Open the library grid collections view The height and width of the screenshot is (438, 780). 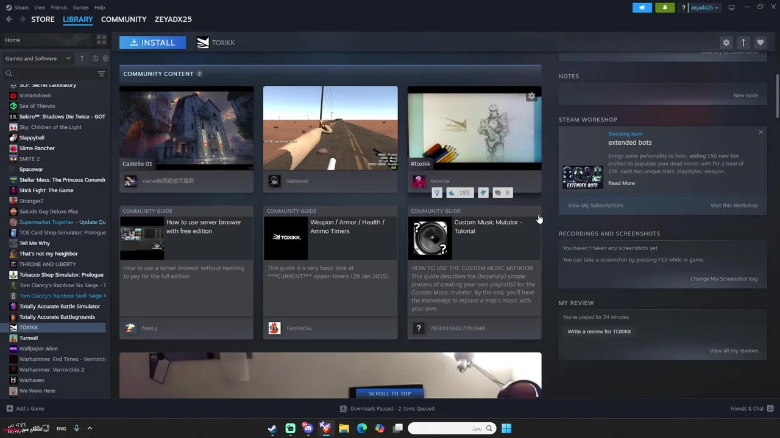(101, 40)
